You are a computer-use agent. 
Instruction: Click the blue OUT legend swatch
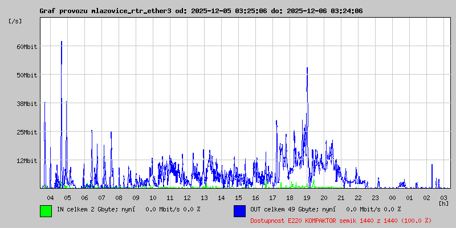[x=239, y=210]
